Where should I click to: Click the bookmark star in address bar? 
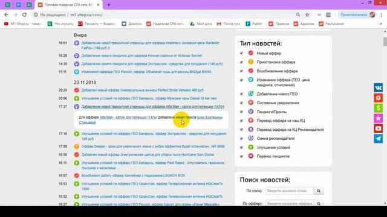[307, 14]
